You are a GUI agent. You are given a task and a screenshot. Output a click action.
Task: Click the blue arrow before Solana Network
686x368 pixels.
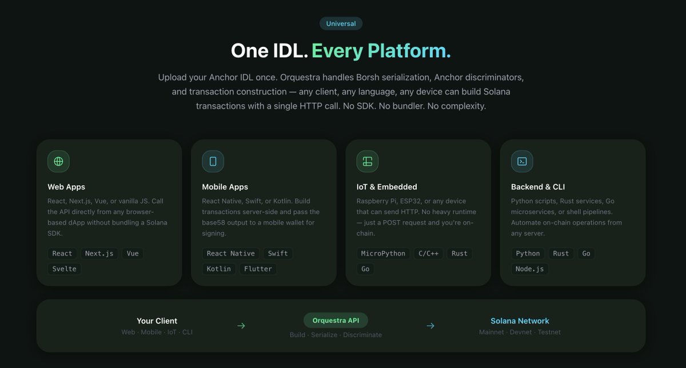tap(430, 326)
